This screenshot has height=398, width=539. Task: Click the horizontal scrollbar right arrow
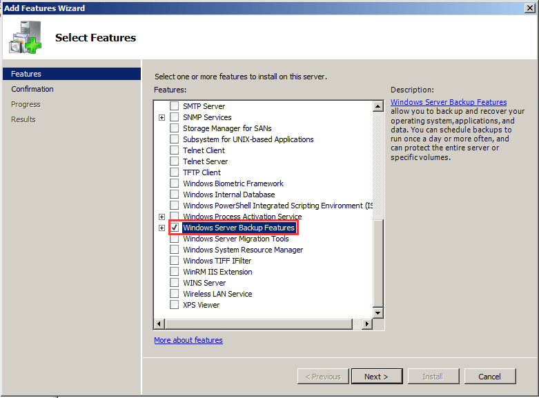click(x=367, y=324)
